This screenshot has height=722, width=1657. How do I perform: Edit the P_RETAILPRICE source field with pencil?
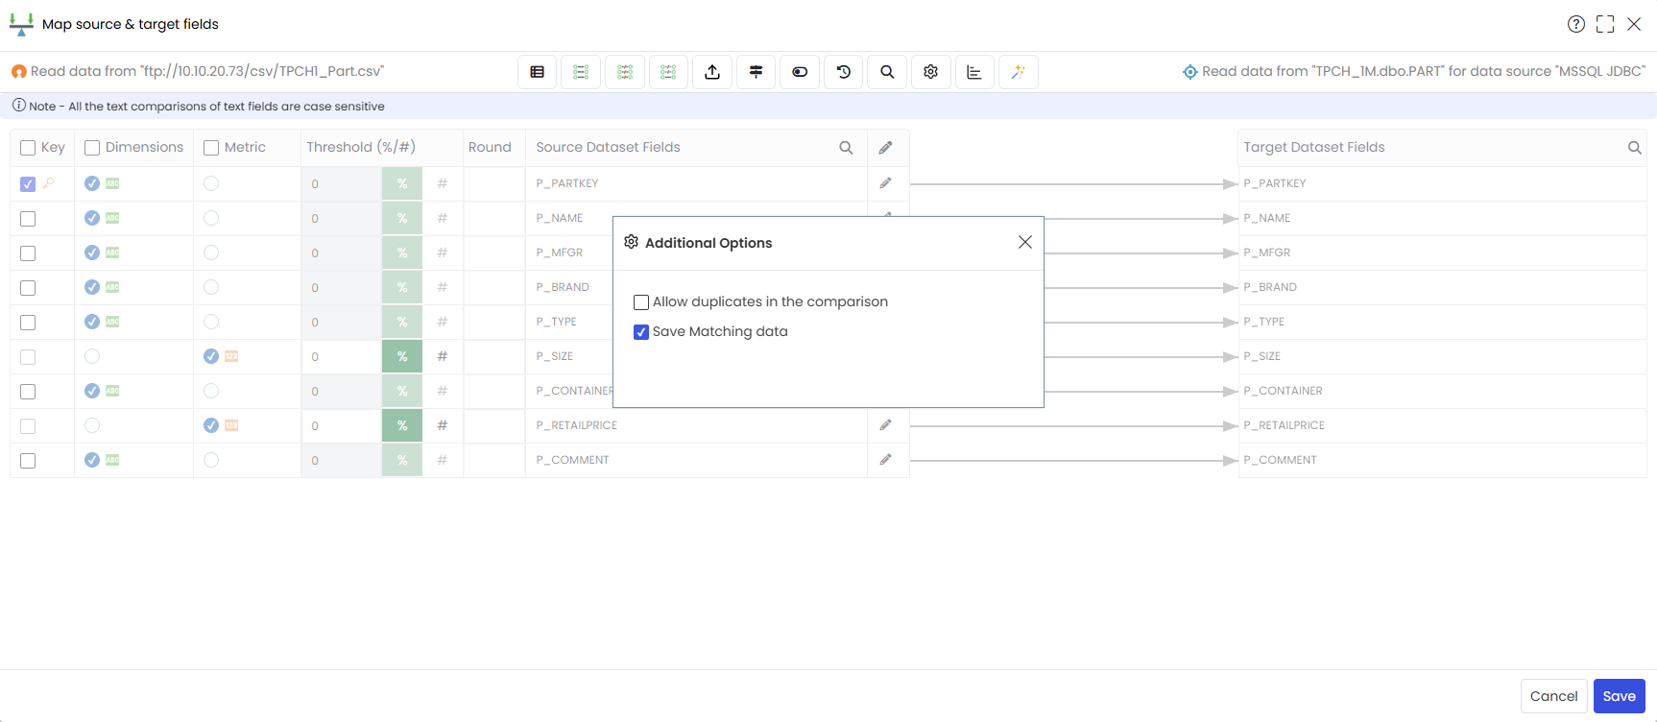886,424
